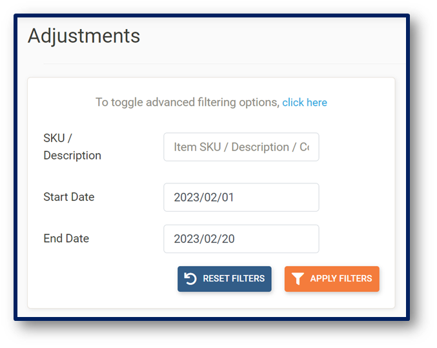The image size is (437, 348).
Task: Click the Adjustments page heading
Action: click(x=84, y=36)
